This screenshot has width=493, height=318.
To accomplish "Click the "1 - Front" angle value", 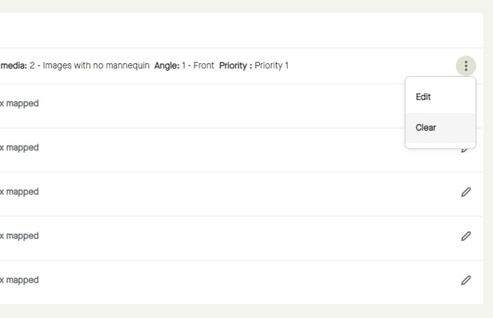I will [x=198, y=66].
